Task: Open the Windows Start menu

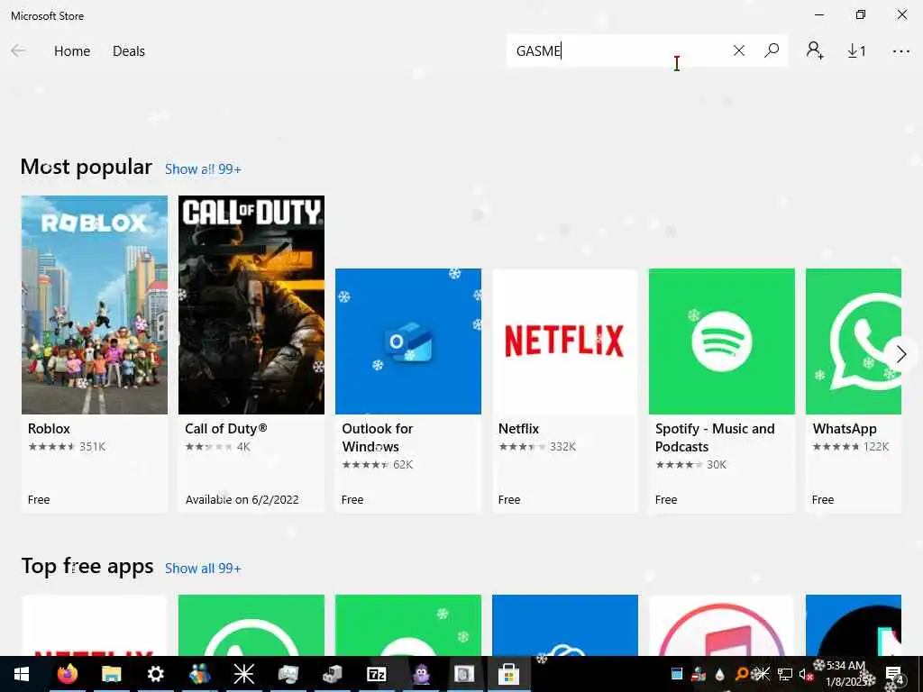Action: point(22,674)
